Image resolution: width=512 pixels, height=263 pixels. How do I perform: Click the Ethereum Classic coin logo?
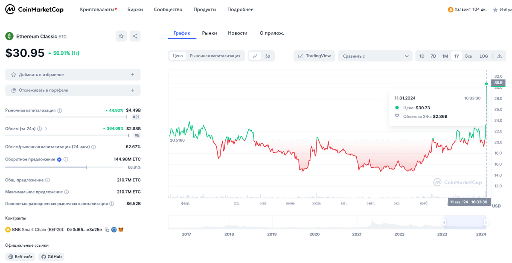click(x=9, y=36)
